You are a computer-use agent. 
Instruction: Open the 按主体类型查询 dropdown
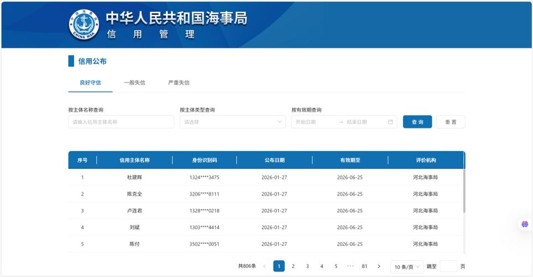point(232,122)
